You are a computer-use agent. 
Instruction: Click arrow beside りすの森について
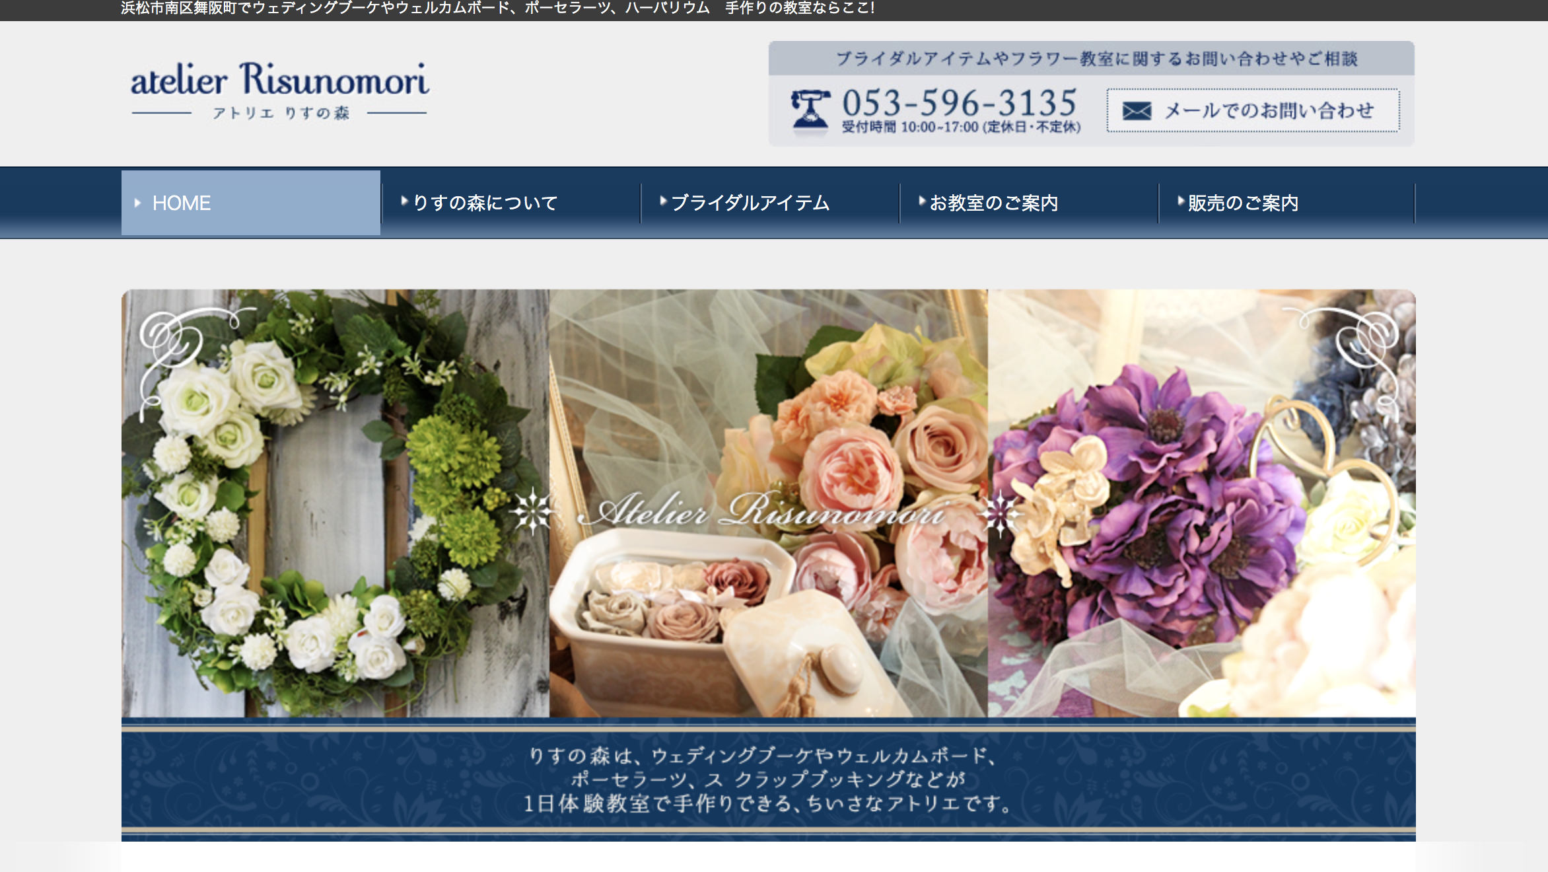point(404,201)
